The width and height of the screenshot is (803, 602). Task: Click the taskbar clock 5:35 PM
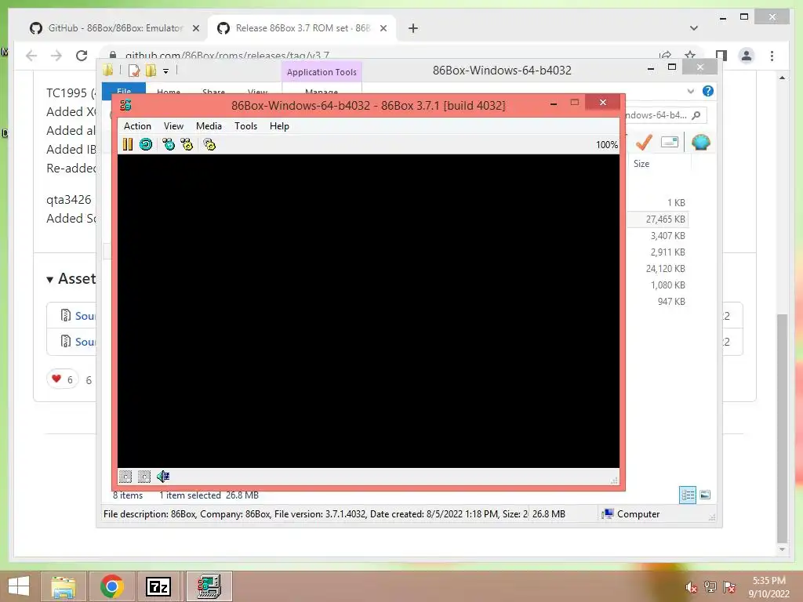click(768, 581)
